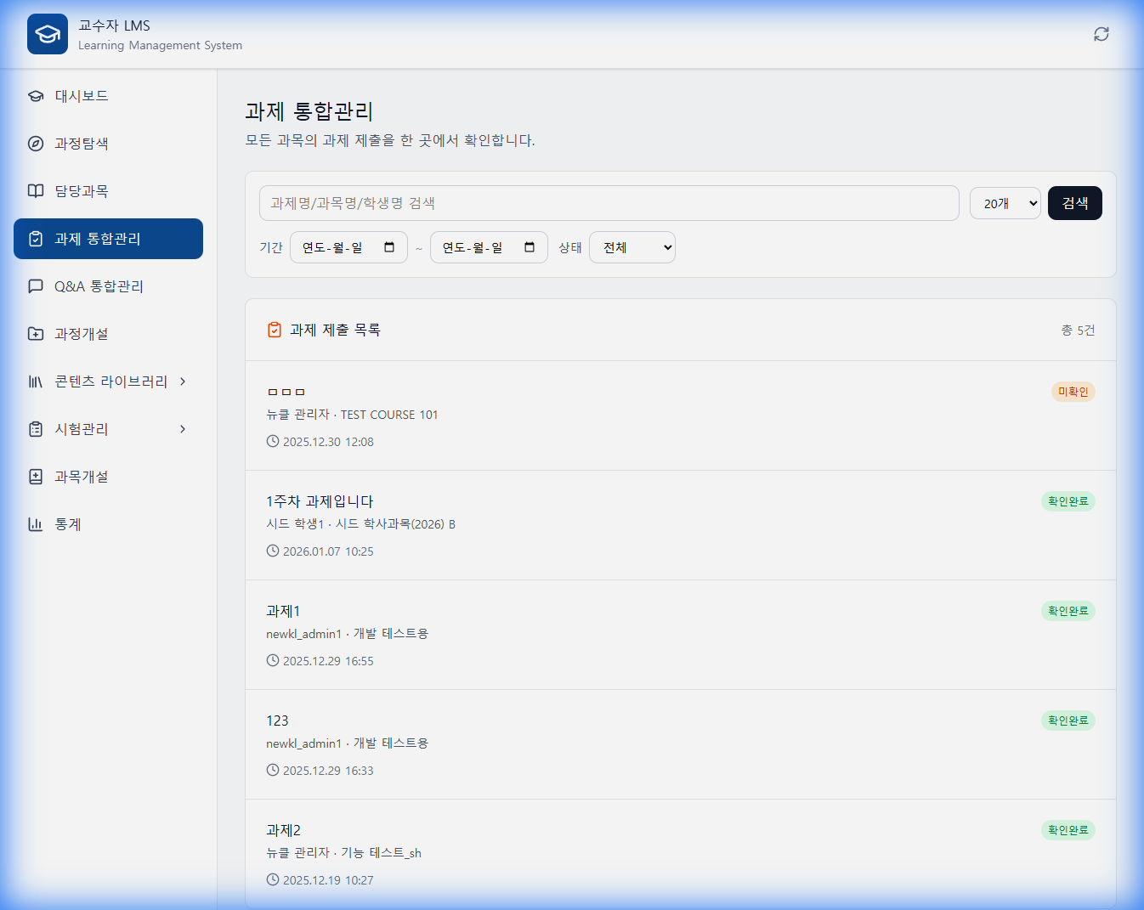This screenshot has width=1144, height=910.
Task: Expand the 시험관리 submenu chevron
Action: pyautogui.click(x=181, y=429)
